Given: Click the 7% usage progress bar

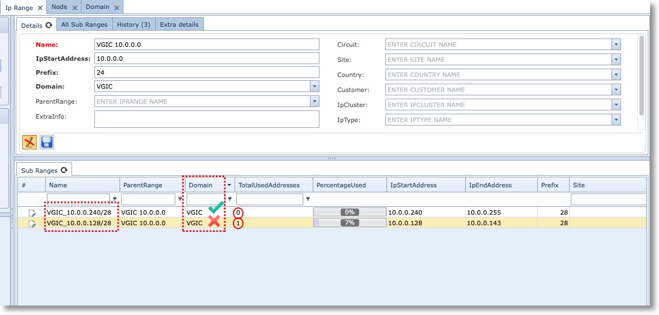Looking at the screenshot, I should 349,223.
